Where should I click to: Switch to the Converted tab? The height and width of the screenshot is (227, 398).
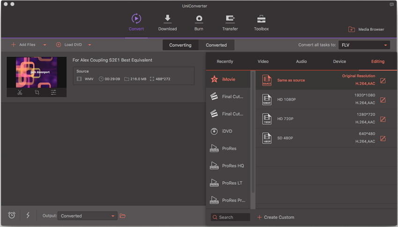[x=216, y=45]
